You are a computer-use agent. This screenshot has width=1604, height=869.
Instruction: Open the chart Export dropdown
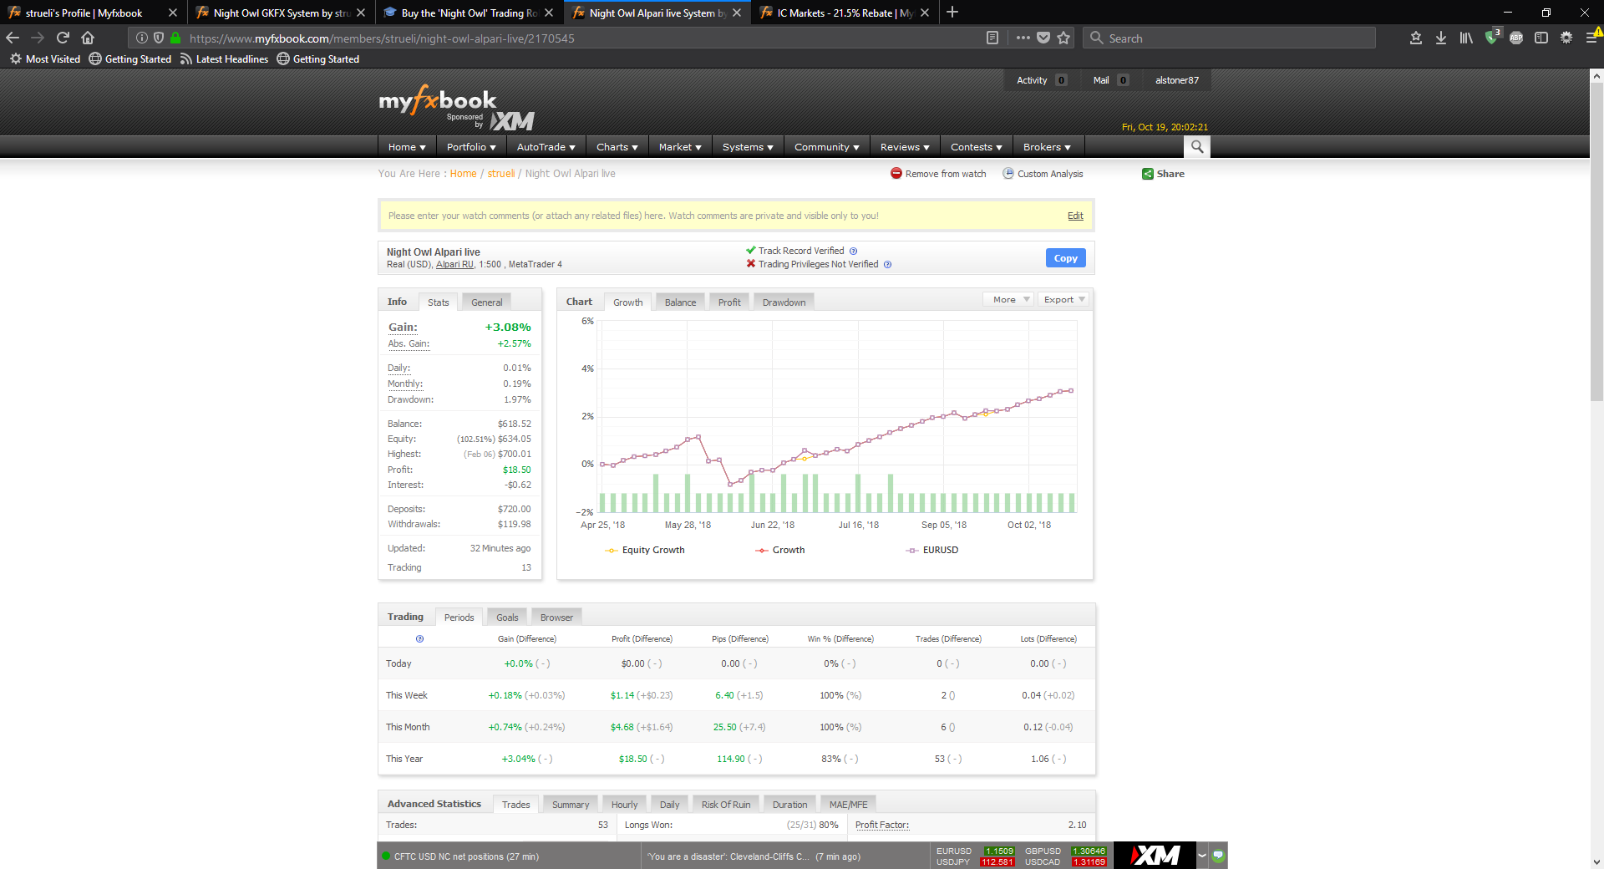[1063, 299]
